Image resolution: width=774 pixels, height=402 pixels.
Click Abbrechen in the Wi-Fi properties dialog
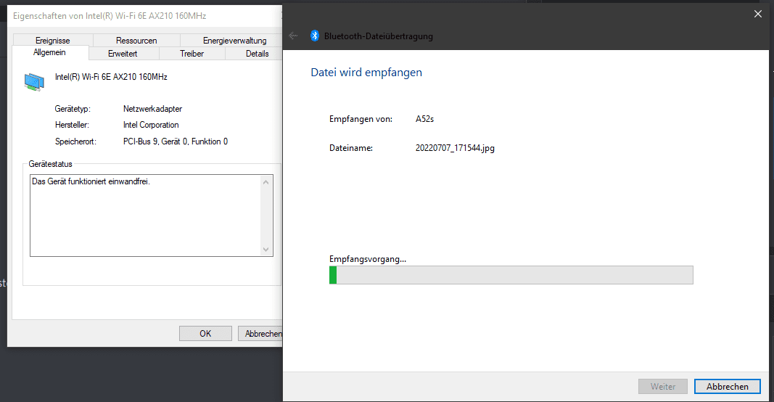[x=260, y=333]
